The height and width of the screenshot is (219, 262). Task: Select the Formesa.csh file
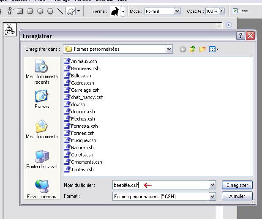click(x=81, y=126)
